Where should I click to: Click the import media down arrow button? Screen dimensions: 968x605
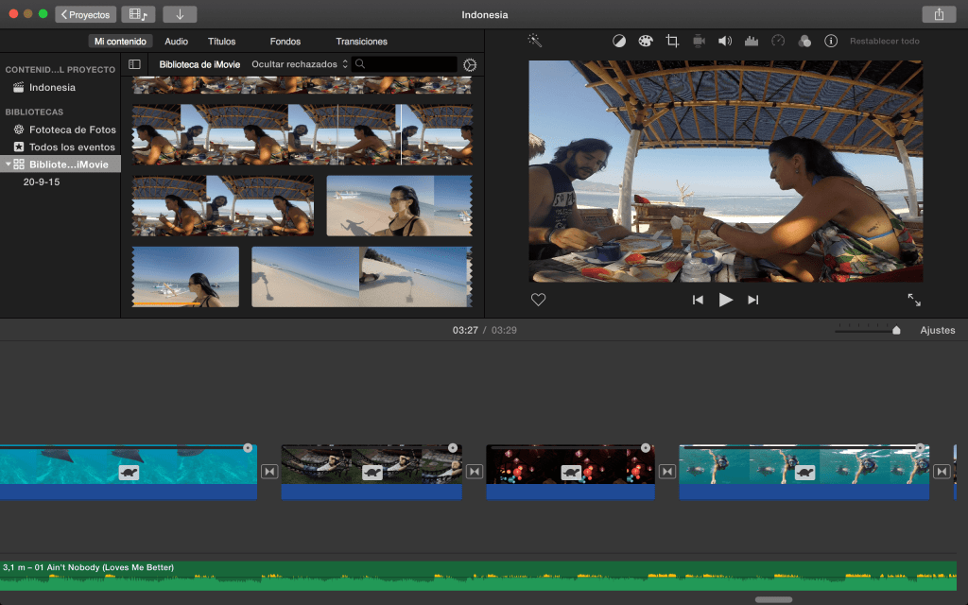pos(180,14)
